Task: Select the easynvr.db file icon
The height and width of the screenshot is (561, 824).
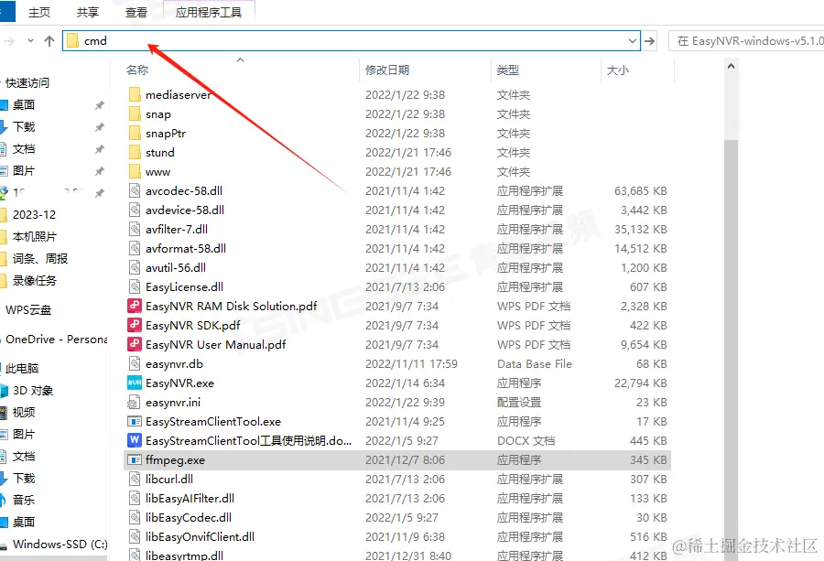Action: coord(135,363)
